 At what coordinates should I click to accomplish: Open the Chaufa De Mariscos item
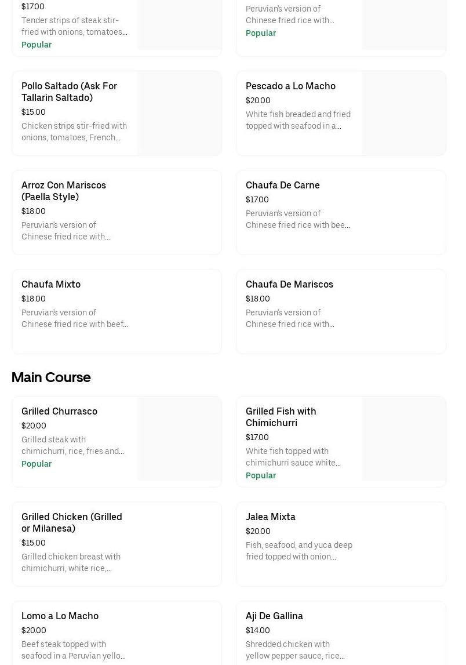click(x=289, y=284)
